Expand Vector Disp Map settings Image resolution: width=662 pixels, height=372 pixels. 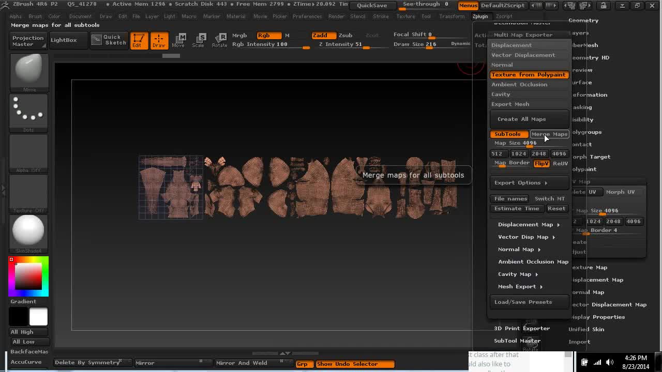(x=526, y=237)
